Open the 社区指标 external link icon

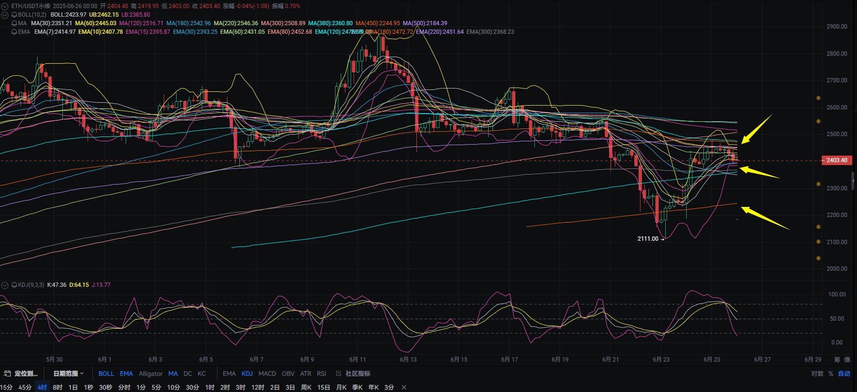[339, 373]
